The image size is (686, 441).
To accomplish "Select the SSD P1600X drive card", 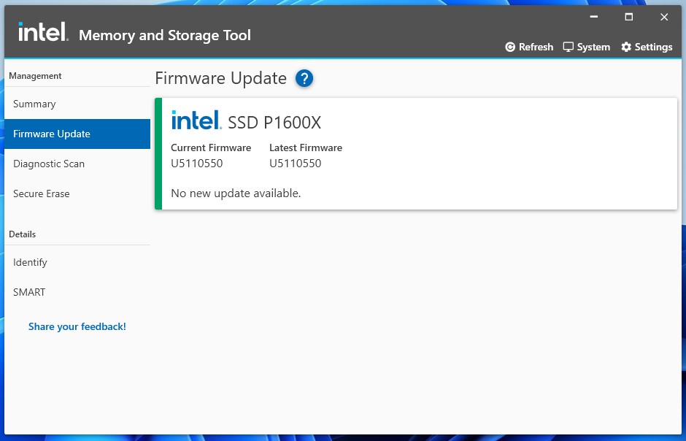I will tap(416, 153).
